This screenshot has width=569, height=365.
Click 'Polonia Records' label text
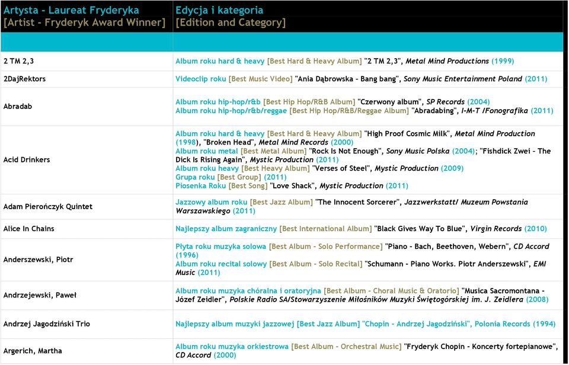(503, 324)
